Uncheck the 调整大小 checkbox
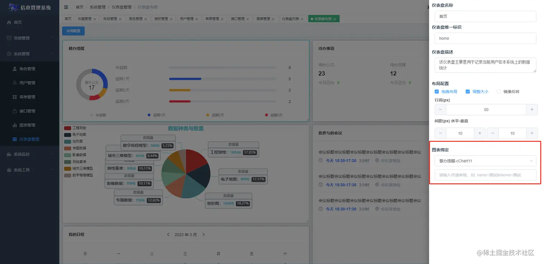Image resolution: width=542 pixels, height=264 pixels. coord(468,92)
